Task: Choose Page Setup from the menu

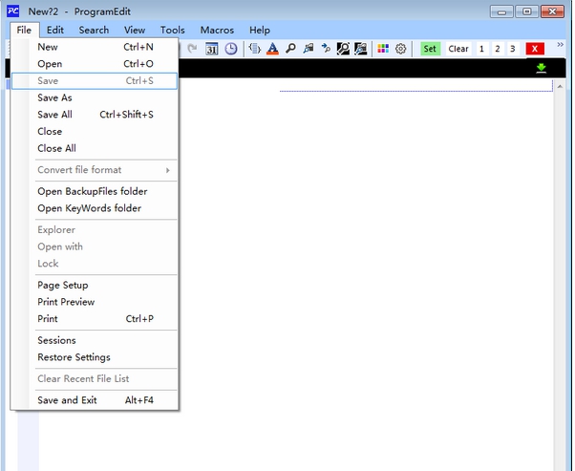Action: coord(95,286)
